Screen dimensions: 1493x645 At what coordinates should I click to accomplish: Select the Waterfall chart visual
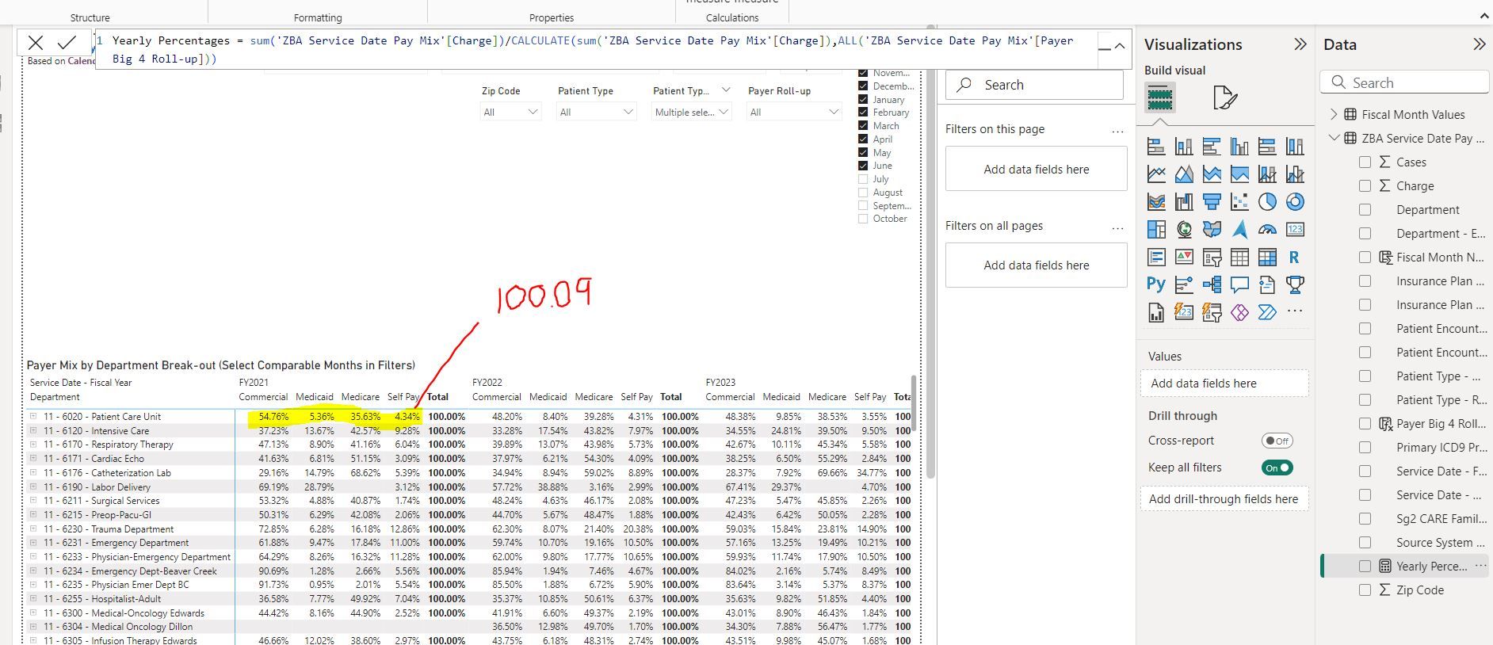click(1184, 201)
